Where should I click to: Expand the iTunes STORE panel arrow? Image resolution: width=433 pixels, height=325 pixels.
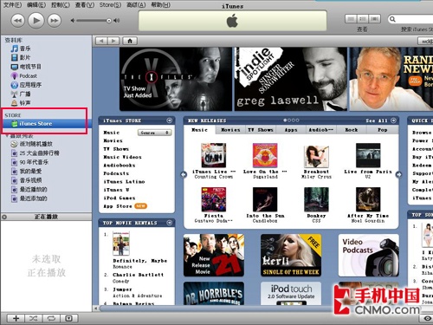pos(170,120)
